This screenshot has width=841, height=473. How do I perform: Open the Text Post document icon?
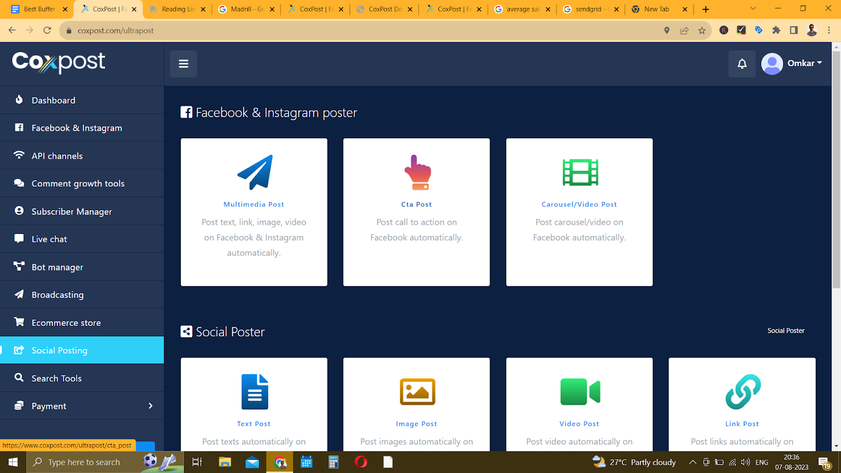point(255,392)
